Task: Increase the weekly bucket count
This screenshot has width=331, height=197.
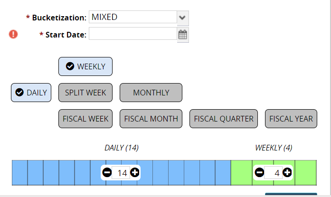Action: point(287,172)
